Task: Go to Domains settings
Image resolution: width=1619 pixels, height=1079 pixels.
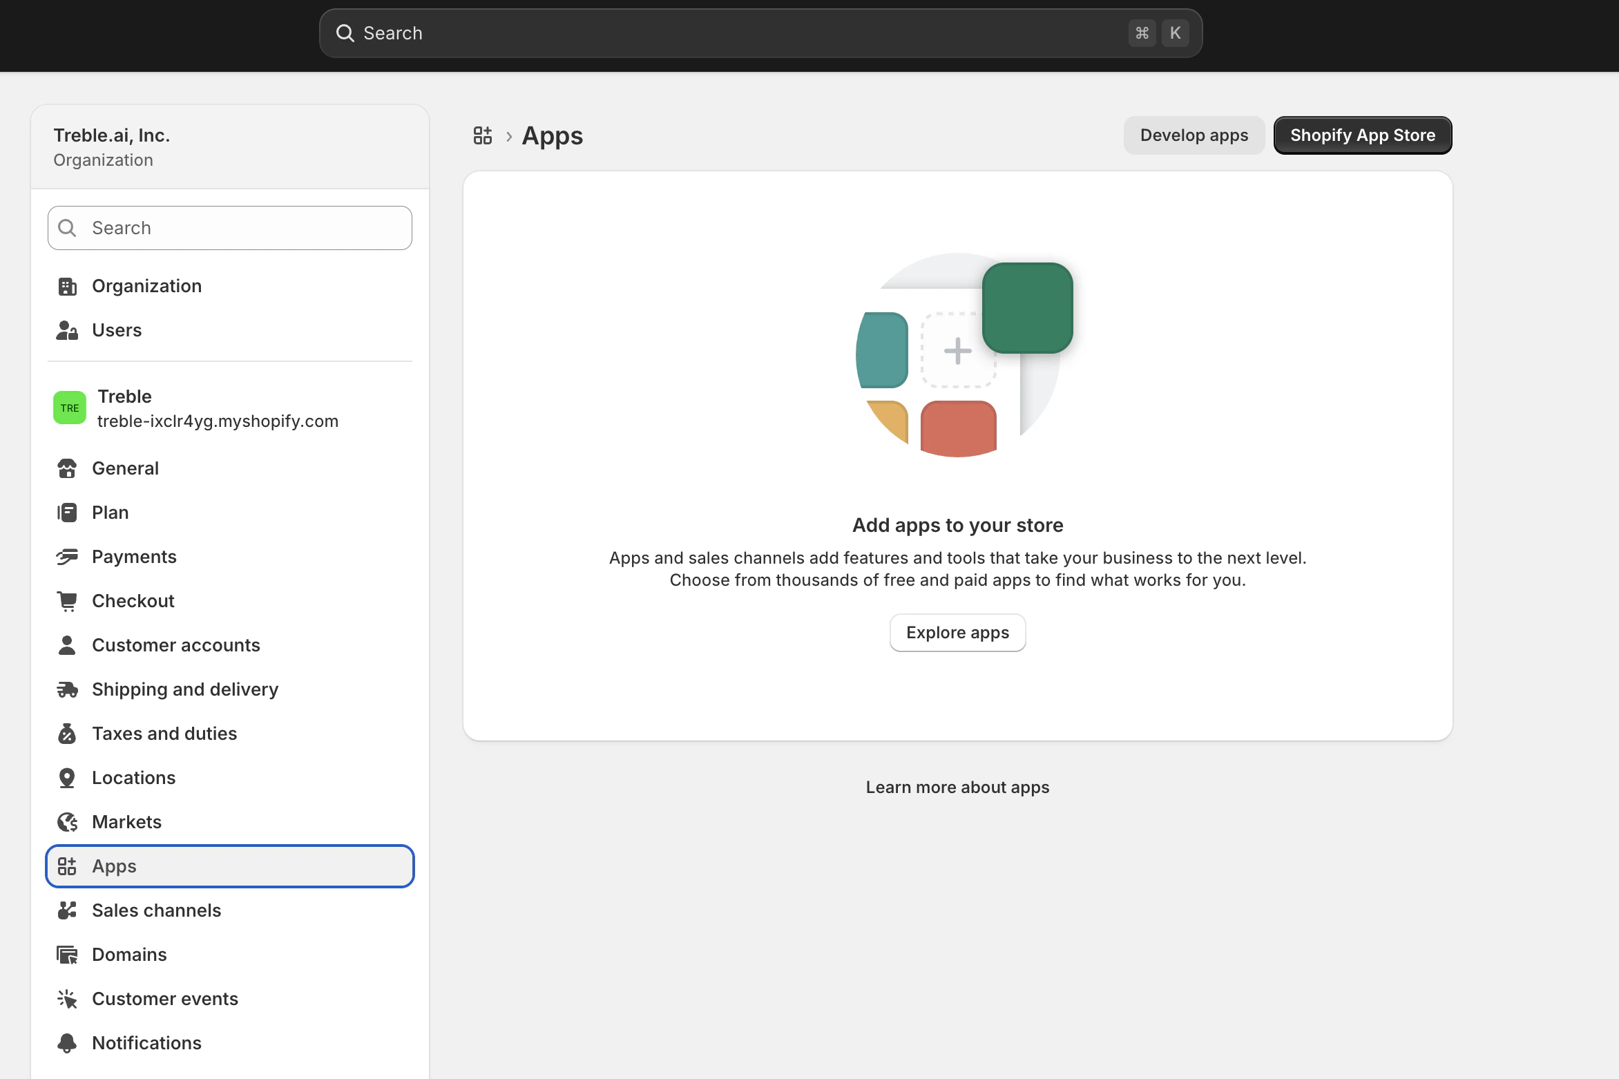Action: click(x=230, y=955)
